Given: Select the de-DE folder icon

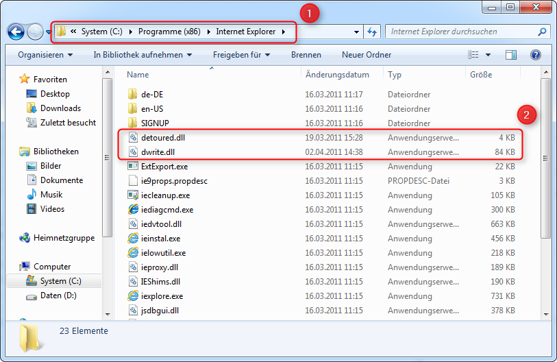Looking at the screenshot, I should click(132, 94).
